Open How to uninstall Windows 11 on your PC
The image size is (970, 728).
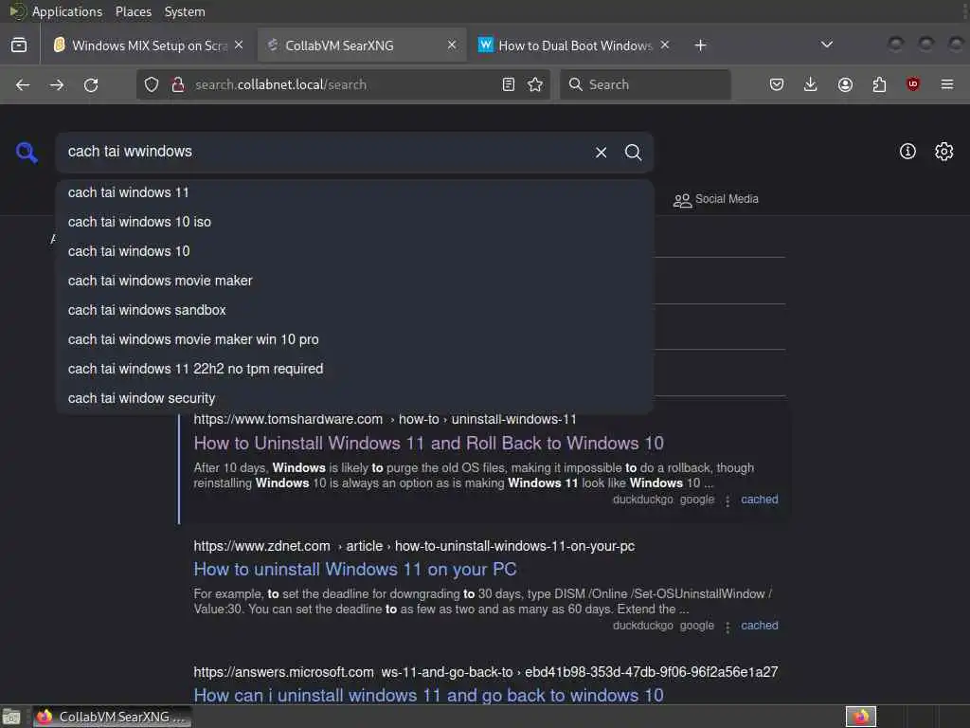[x=355, y=569]
